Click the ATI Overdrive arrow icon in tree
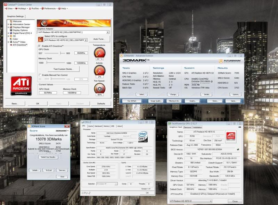Screen dimensions: 278x205 point(11,45)
